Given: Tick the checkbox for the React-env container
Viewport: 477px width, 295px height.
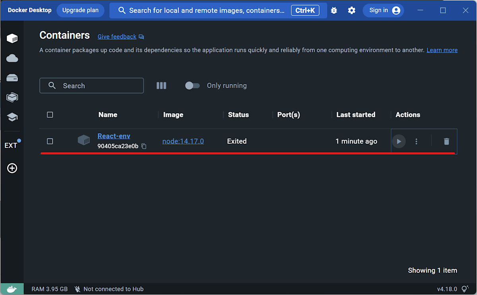Looking at the screenshot, I should 50,141.
